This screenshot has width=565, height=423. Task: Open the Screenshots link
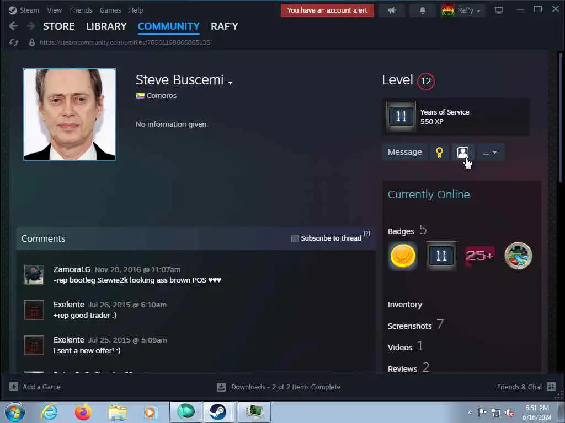click(410, 326)
